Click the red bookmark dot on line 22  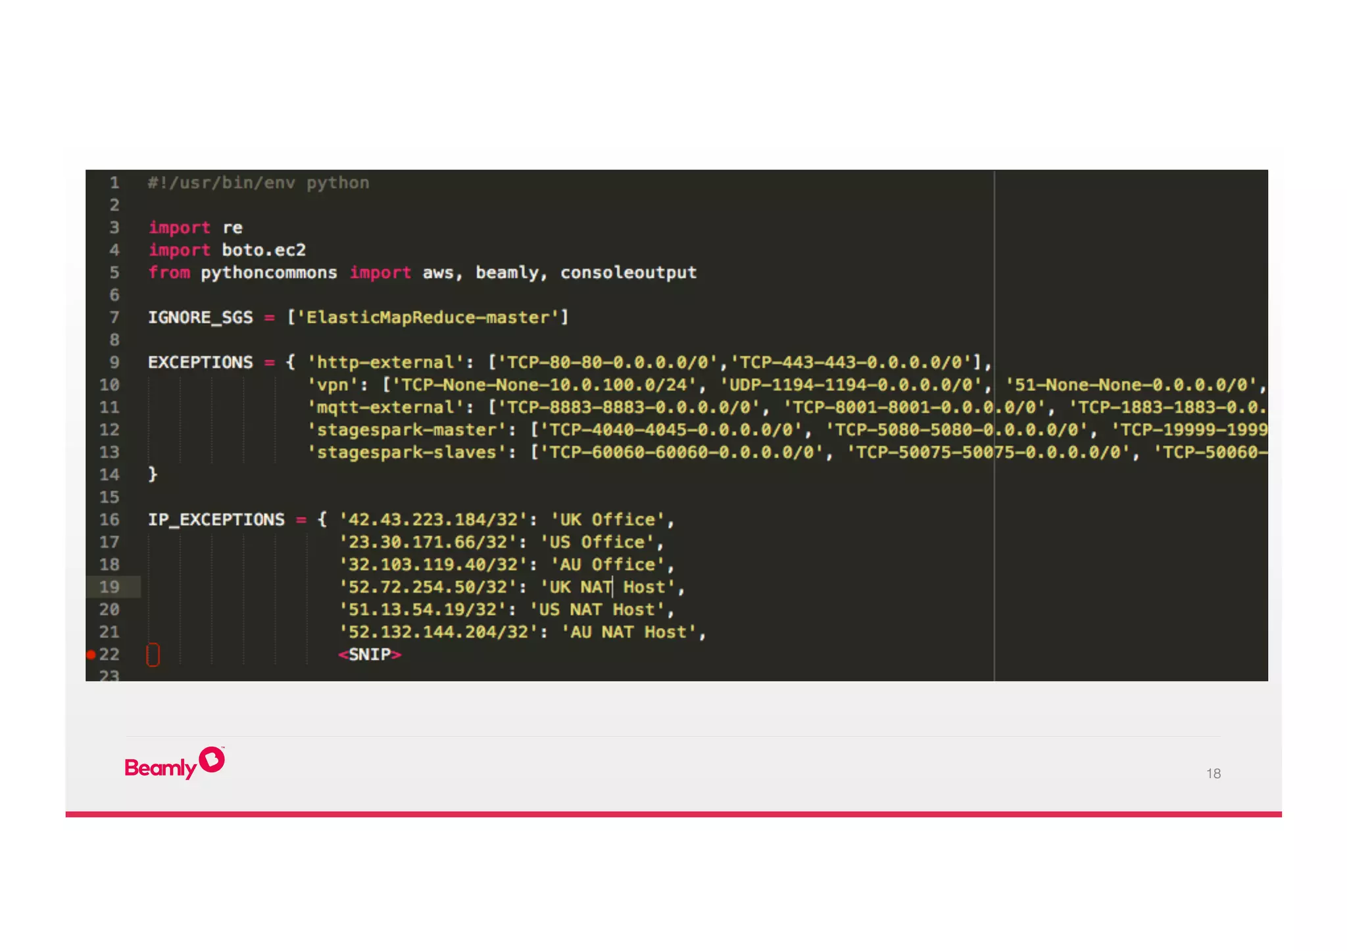(91, 654)
